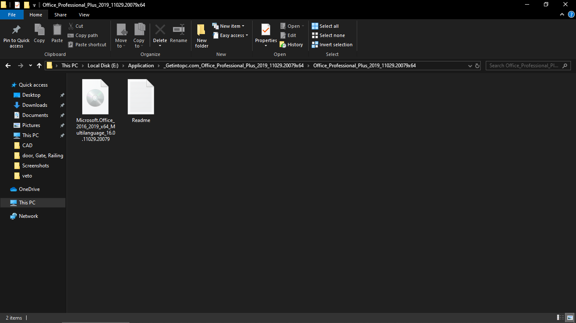Image resolution: width=576 pixels, height=323 pixels.
Task: Open the Copy to menu
Action: pyautogui.click(x=139, y=35)
